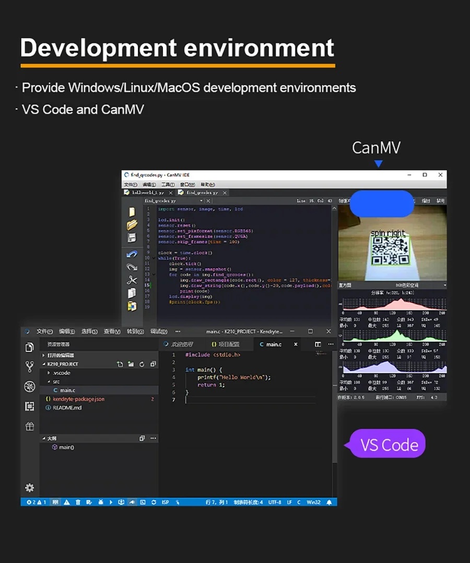Click the scissors Cut icon in CanMV
The height and width of the screenshot is (563, 470).
pyautogui.click(x=132, y=280)
